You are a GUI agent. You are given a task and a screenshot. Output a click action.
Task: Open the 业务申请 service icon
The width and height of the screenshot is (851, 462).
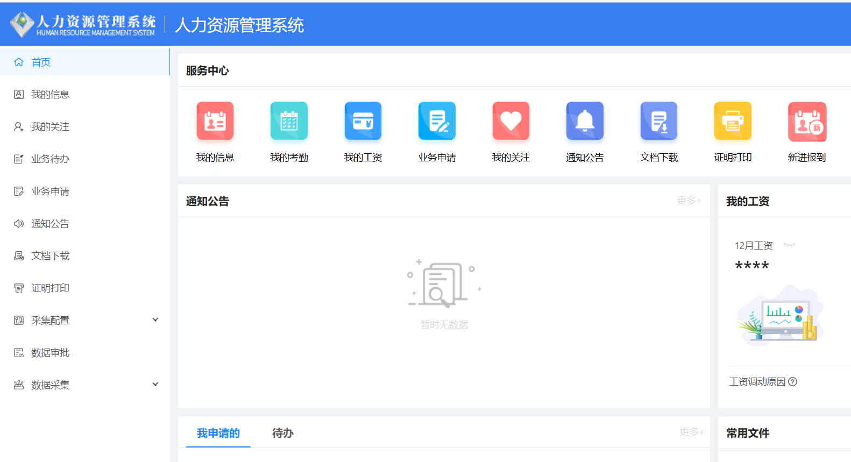coord(437,121)
